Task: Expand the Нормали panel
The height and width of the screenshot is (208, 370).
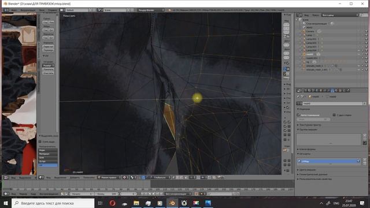Action: [304, 109]
